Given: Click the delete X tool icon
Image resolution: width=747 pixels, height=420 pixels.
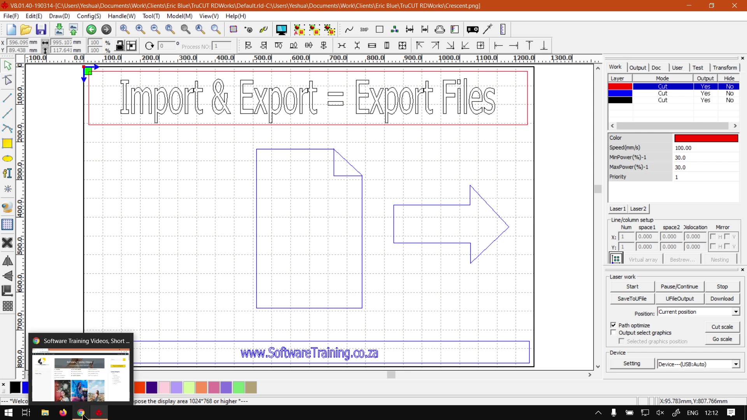Looking at the screenshot, I should pos(7,243).
